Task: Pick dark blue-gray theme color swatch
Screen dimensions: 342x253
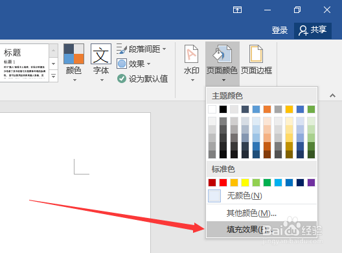Action: (245, 109)
